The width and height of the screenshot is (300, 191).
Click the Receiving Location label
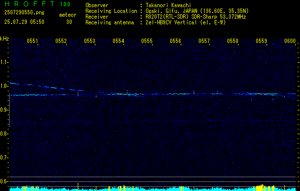coord(111,11)
